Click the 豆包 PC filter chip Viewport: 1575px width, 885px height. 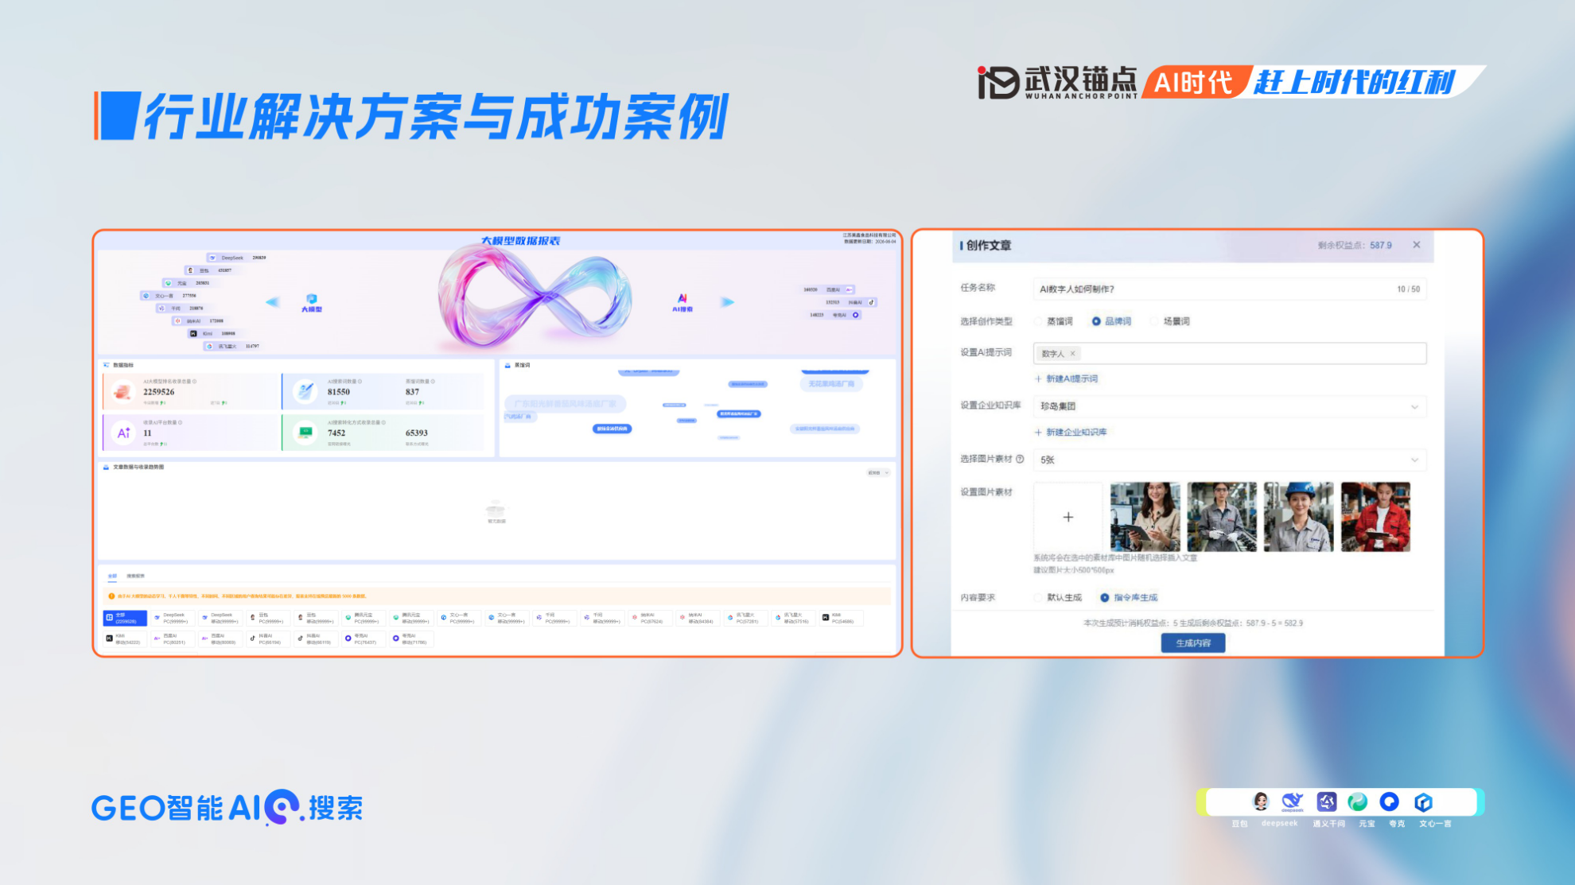tap(268, 618)
